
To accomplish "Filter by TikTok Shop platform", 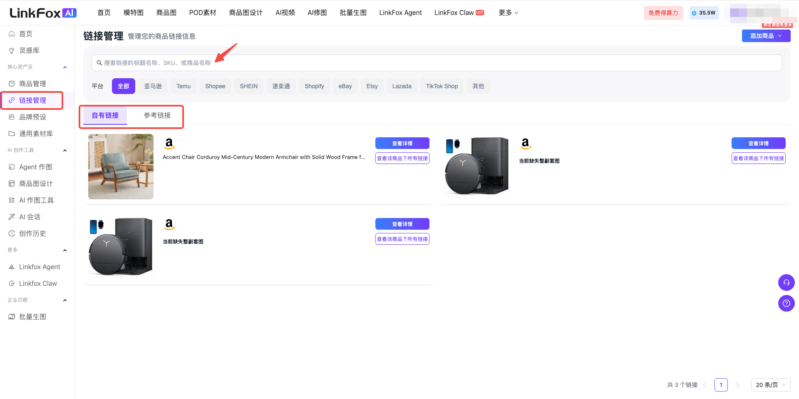I will pyautogui.click(x=442, y=86).
